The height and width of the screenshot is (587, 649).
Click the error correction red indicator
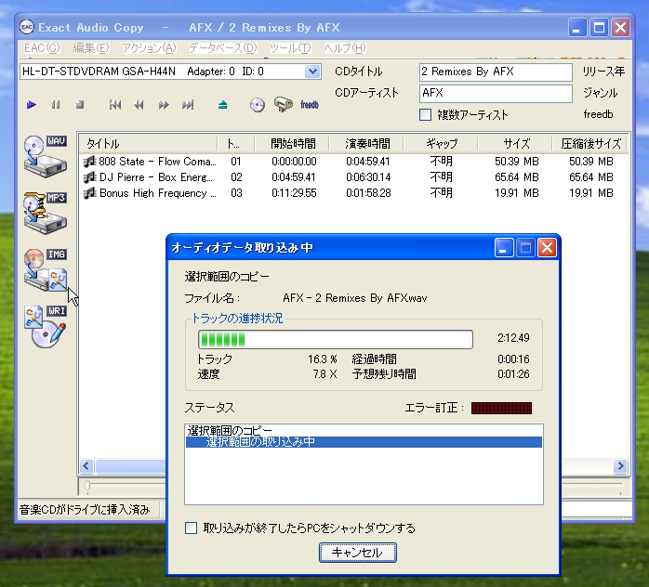[501, 408]
